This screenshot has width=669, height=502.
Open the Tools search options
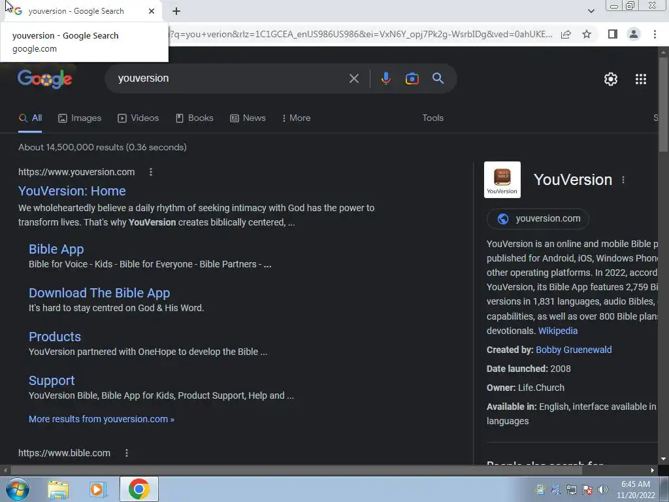click(432, 118)
